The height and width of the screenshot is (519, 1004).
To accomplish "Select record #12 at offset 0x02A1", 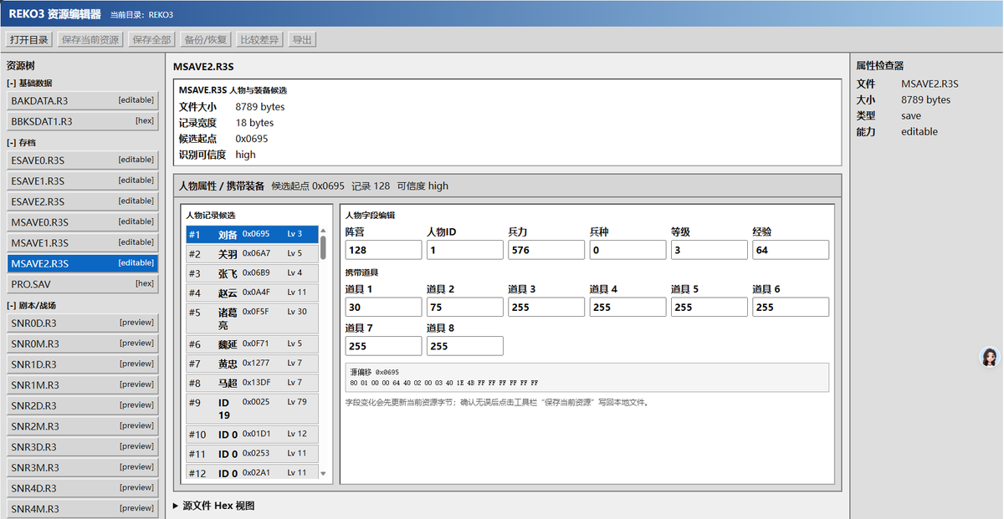I will pyautogui.click(x=252, y=473).
